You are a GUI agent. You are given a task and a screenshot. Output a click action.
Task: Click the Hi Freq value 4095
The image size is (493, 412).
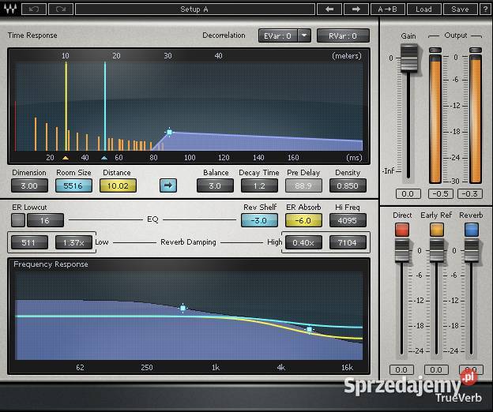tap(348, 220)
